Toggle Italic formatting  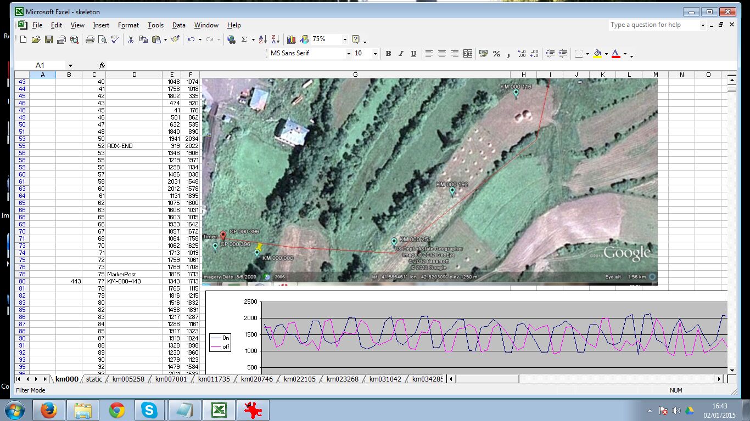401,54
